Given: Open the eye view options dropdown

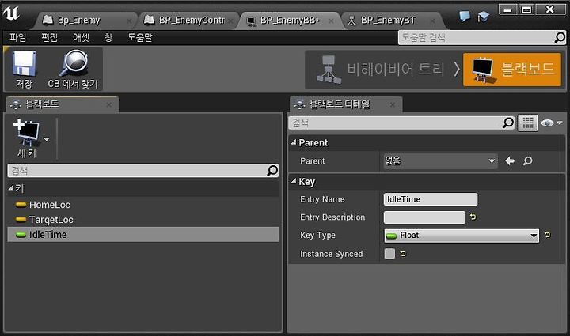Looking at the screenshot, I should pyautogui.click(x=552, y=123).
